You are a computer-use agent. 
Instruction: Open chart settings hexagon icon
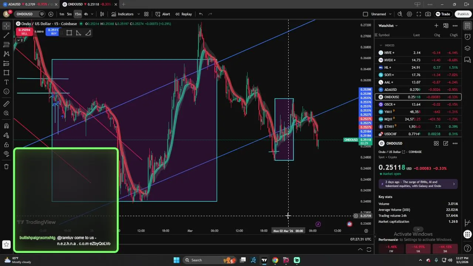pos(409,14)
